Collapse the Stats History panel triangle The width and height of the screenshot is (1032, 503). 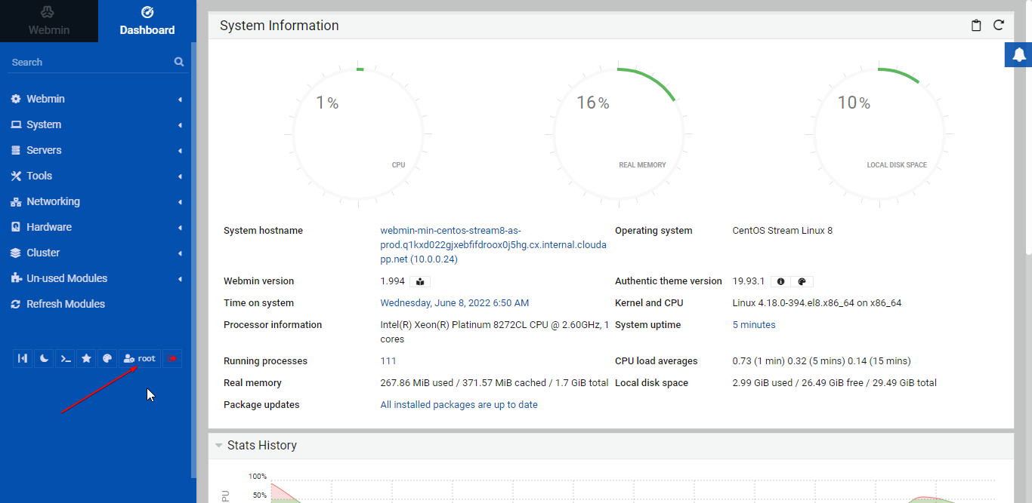pyautogui.click(x=218, y=445)
